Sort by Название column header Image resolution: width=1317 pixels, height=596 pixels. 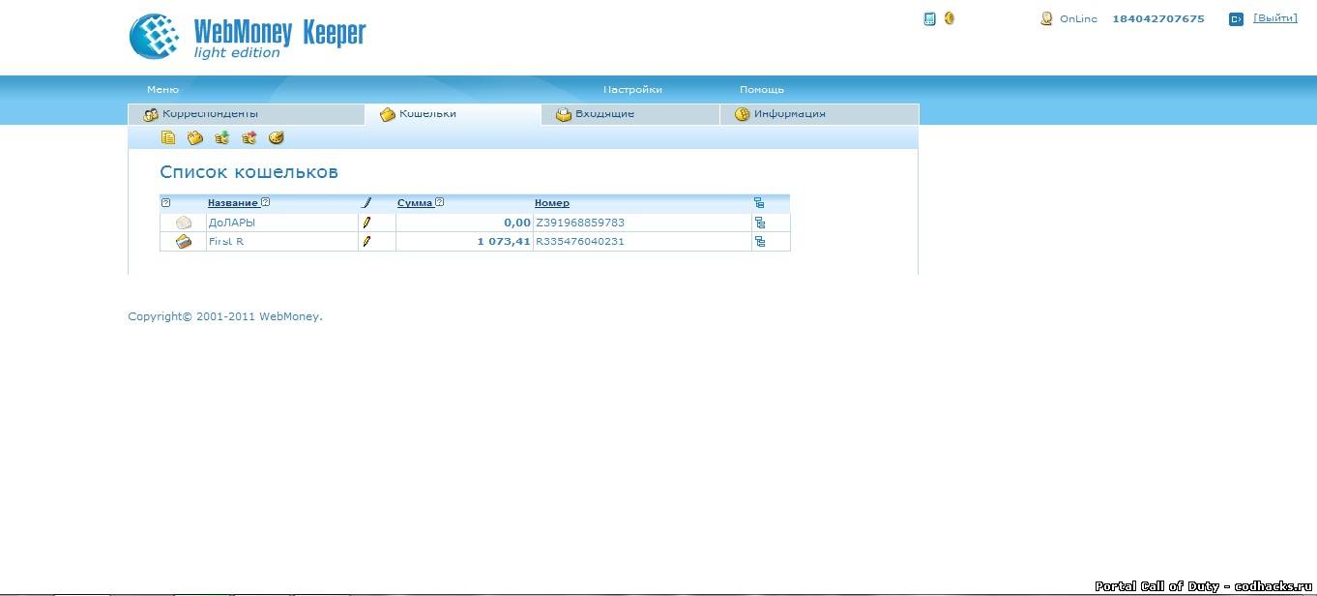click(x=233, y=203)
